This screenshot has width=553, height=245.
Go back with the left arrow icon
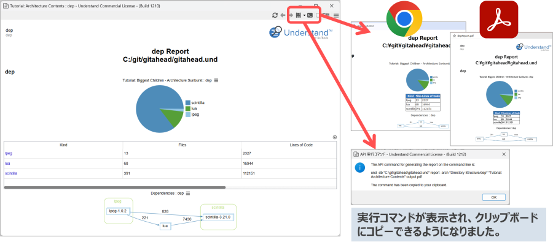click(283, 15)
